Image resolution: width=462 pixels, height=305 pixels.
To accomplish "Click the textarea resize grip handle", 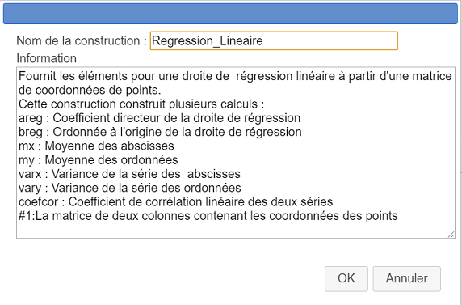I will point(451,235).
